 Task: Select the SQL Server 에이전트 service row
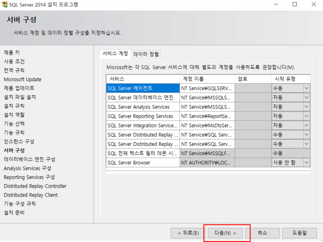pos(143,88)
